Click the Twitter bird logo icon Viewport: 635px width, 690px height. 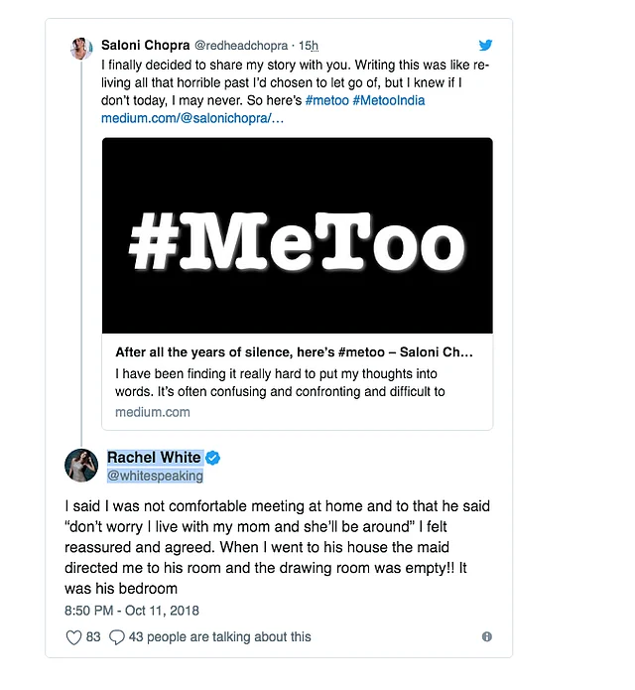coord(485,45)
